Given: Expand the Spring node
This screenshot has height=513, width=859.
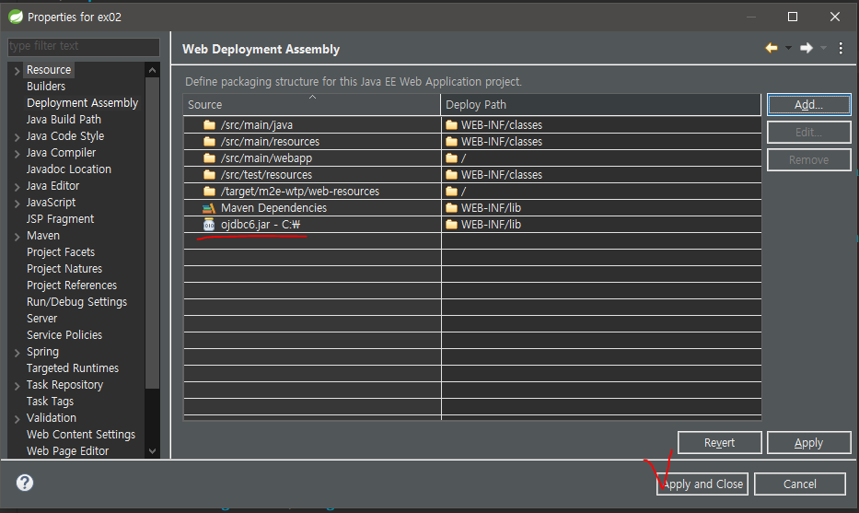Looking at the screenshot, I should click(17, 353).
